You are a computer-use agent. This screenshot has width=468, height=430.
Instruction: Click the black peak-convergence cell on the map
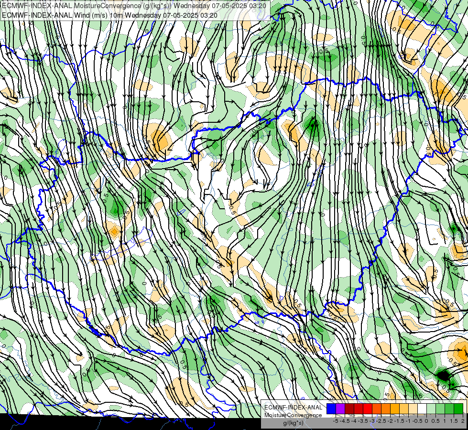[443, 376]
